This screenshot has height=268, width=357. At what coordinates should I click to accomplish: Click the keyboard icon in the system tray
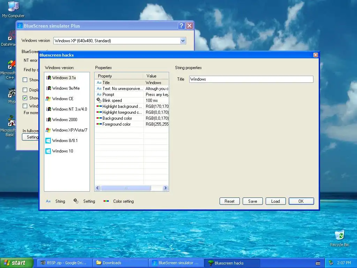coord(318,263)
